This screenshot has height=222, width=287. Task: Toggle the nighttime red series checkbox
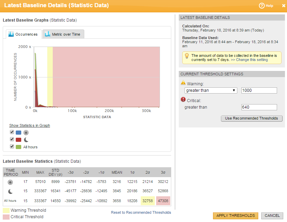(x=12, y=139)
